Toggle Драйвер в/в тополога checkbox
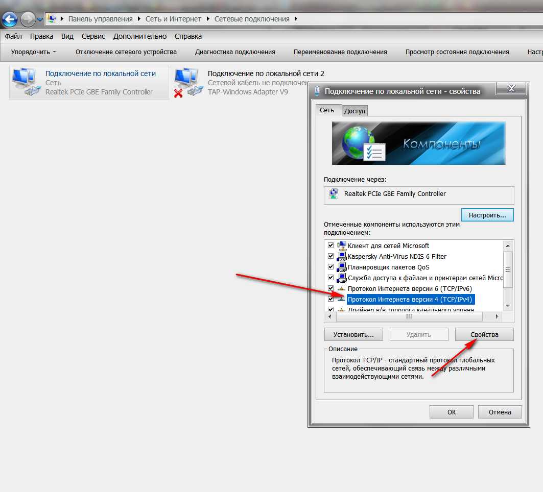 click(x=330, y=309)
